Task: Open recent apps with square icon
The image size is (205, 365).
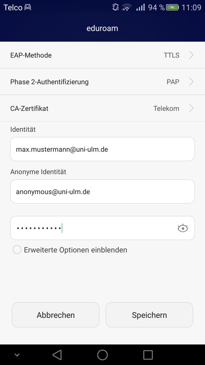Action: point(148,355)
